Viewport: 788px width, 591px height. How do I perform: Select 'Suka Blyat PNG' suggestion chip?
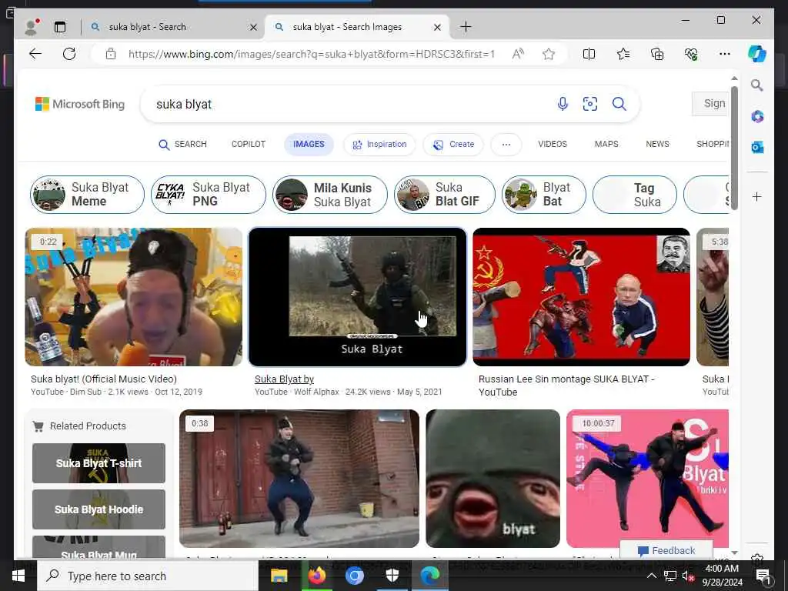209,195
